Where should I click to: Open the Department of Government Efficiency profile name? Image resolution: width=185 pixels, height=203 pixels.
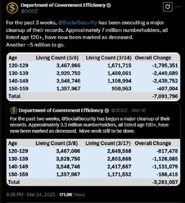[63, 5]
